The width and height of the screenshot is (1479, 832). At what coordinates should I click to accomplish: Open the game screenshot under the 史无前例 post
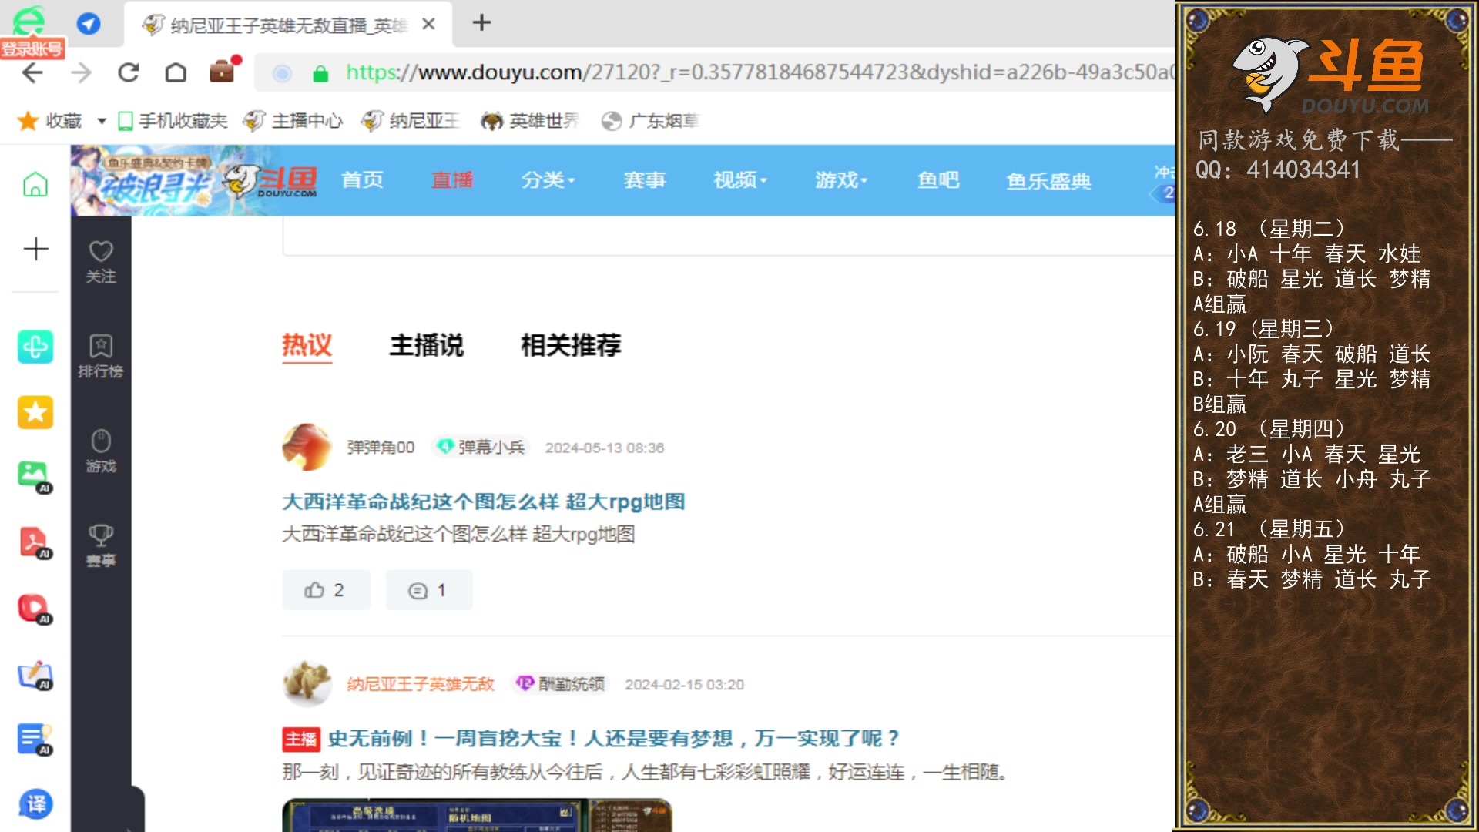pos(477,815)
